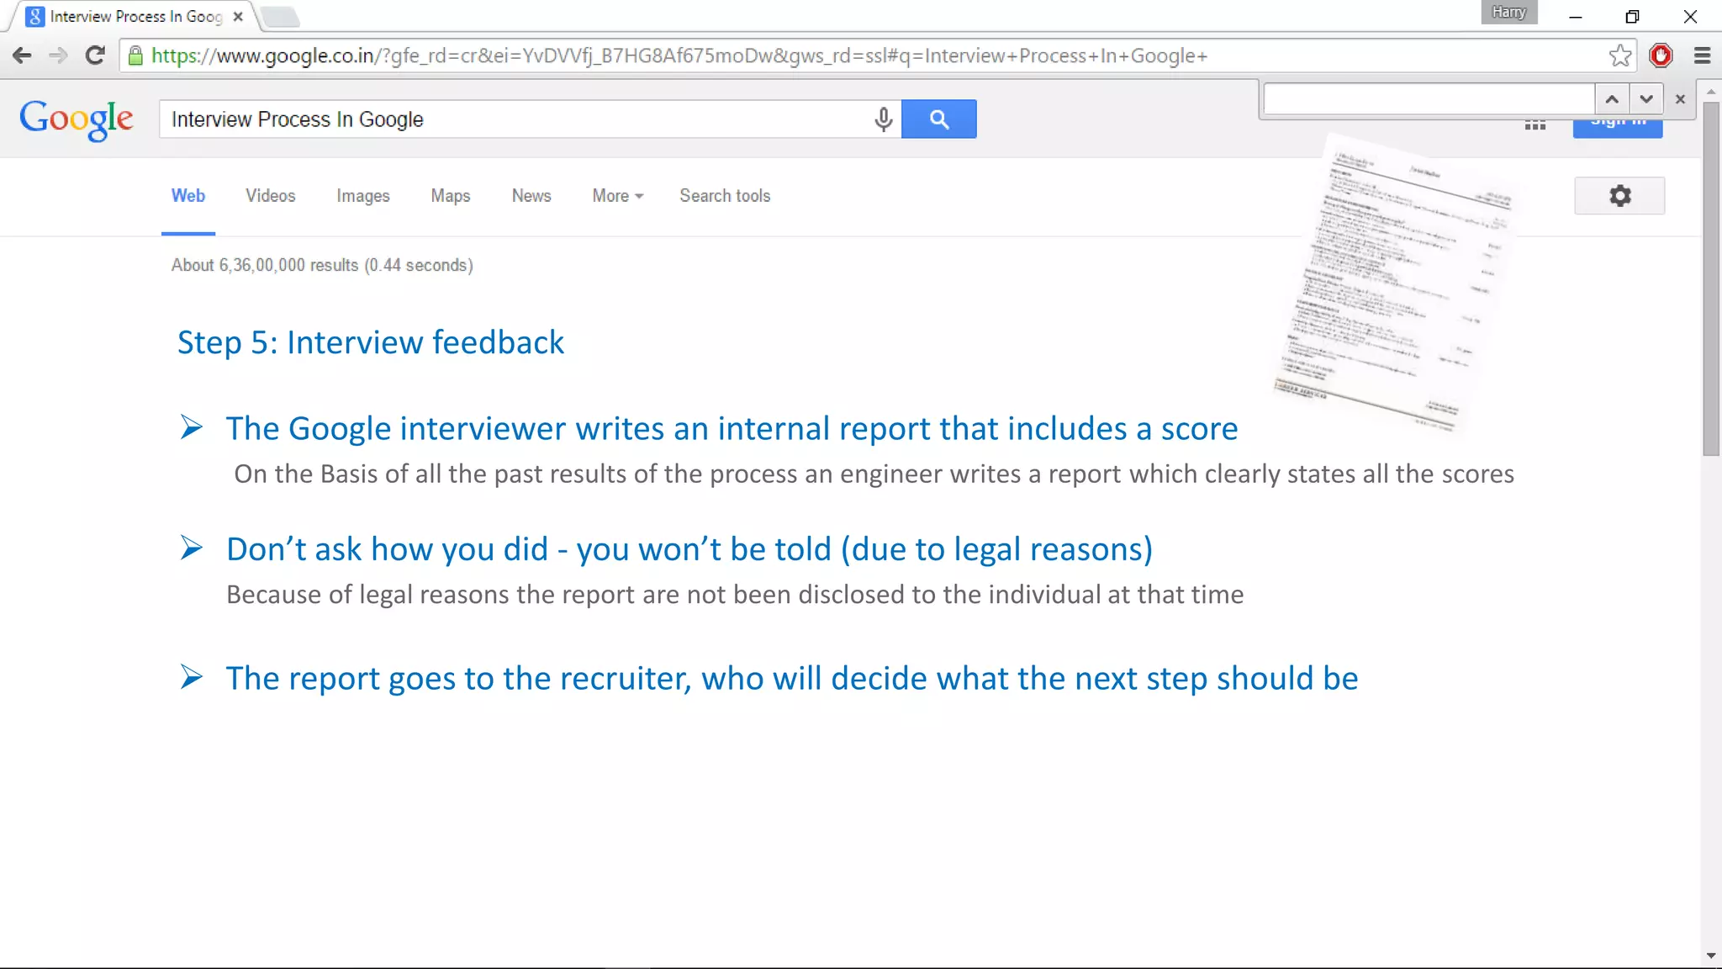
Task: Open the Chrome hamburger menu
Action: [x=1702, y=56]
